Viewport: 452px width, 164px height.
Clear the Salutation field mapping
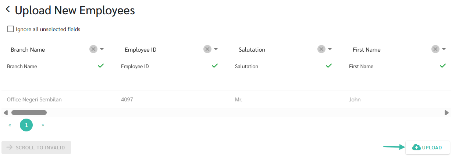coord(321,49)
